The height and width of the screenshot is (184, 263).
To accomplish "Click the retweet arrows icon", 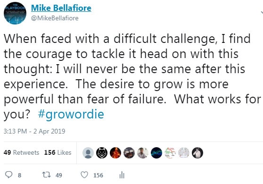I will [x=46, y=175].
